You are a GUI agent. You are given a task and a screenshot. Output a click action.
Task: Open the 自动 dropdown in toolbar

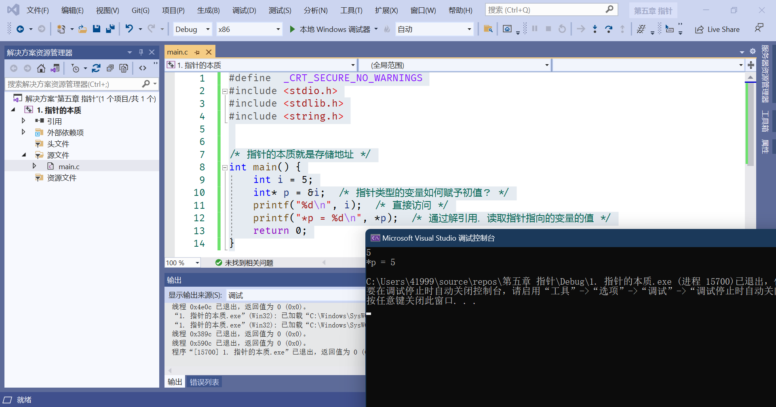pyautogui.click(x=434, y=29)
